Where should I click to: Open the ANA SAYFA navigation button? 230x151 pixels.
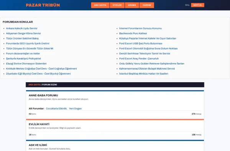[x=100, y=5]
